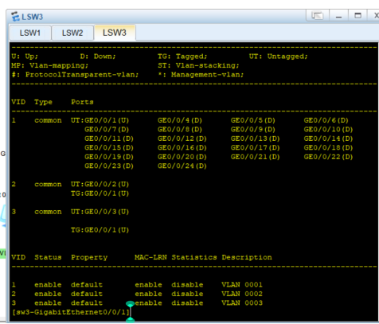Click the text 'GE0/0/22(D)'
Viewport: 379px width, 324px height.
(328, 157)
